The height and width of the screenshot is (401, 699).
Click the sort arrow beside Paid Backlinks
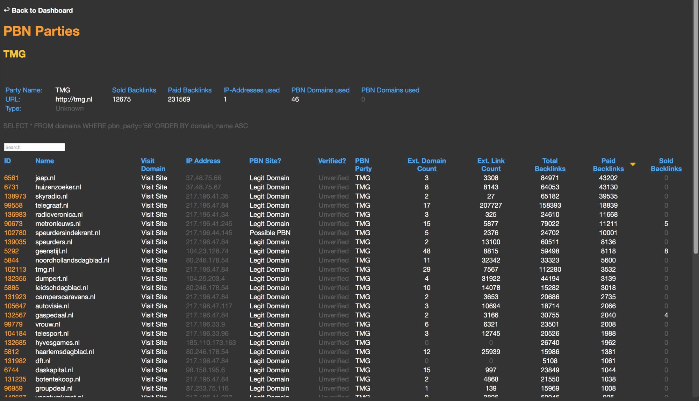point(633,164)
